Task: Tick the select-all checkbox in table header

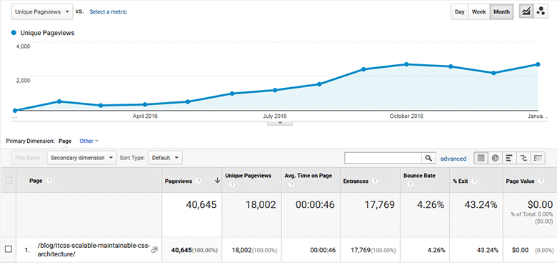Action: point(9,181)
